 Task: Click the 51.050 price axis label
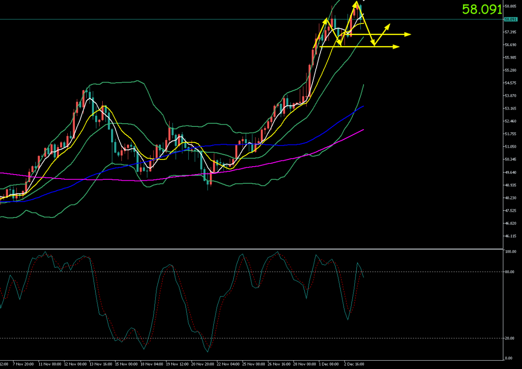(x=510, y=147)
